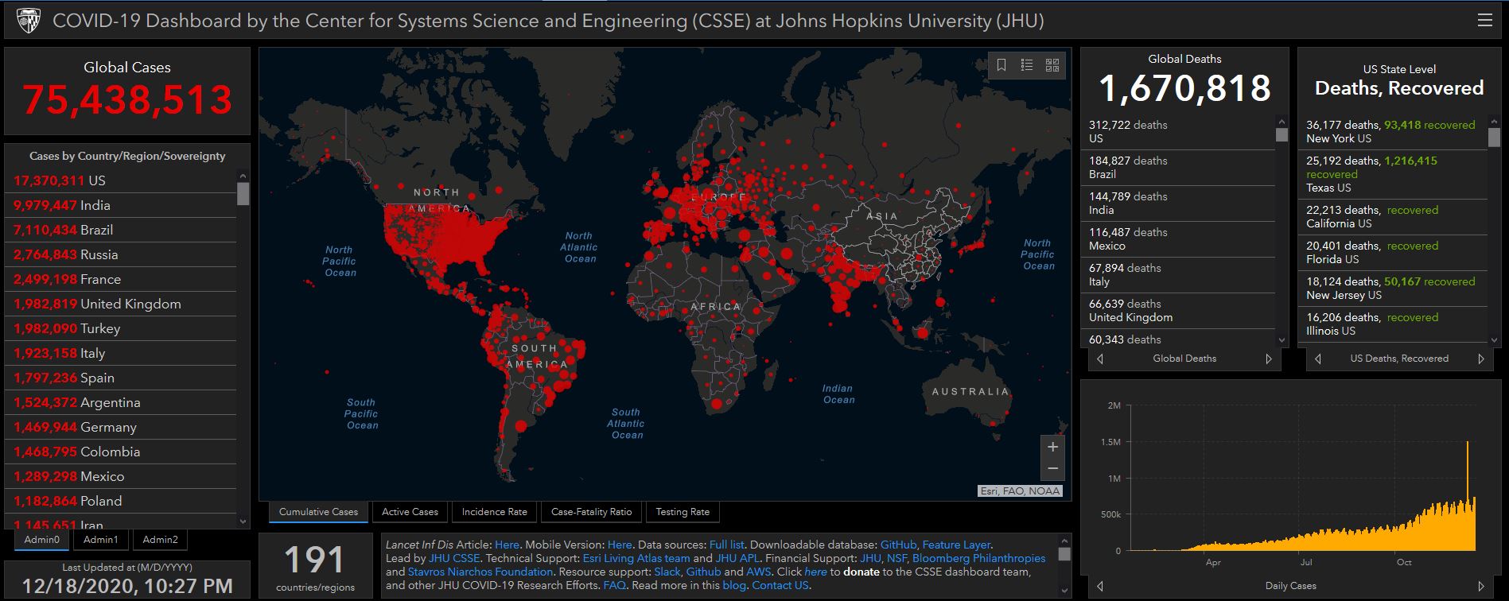The image size is (1509, 601).
Task: Open the Feature Layer link
Action: (x=956, y=545)
